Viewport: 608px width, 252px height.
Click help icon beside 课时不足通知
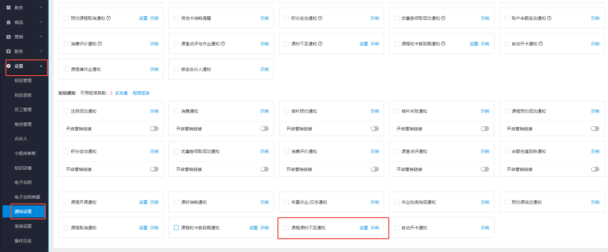(x=320, y=44)
